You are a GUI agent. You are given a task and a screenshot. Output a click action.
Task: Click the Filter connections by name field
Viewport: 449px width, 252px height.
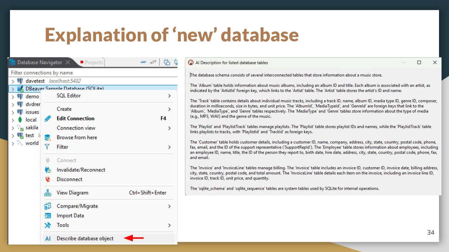click(x=93, y=72)
